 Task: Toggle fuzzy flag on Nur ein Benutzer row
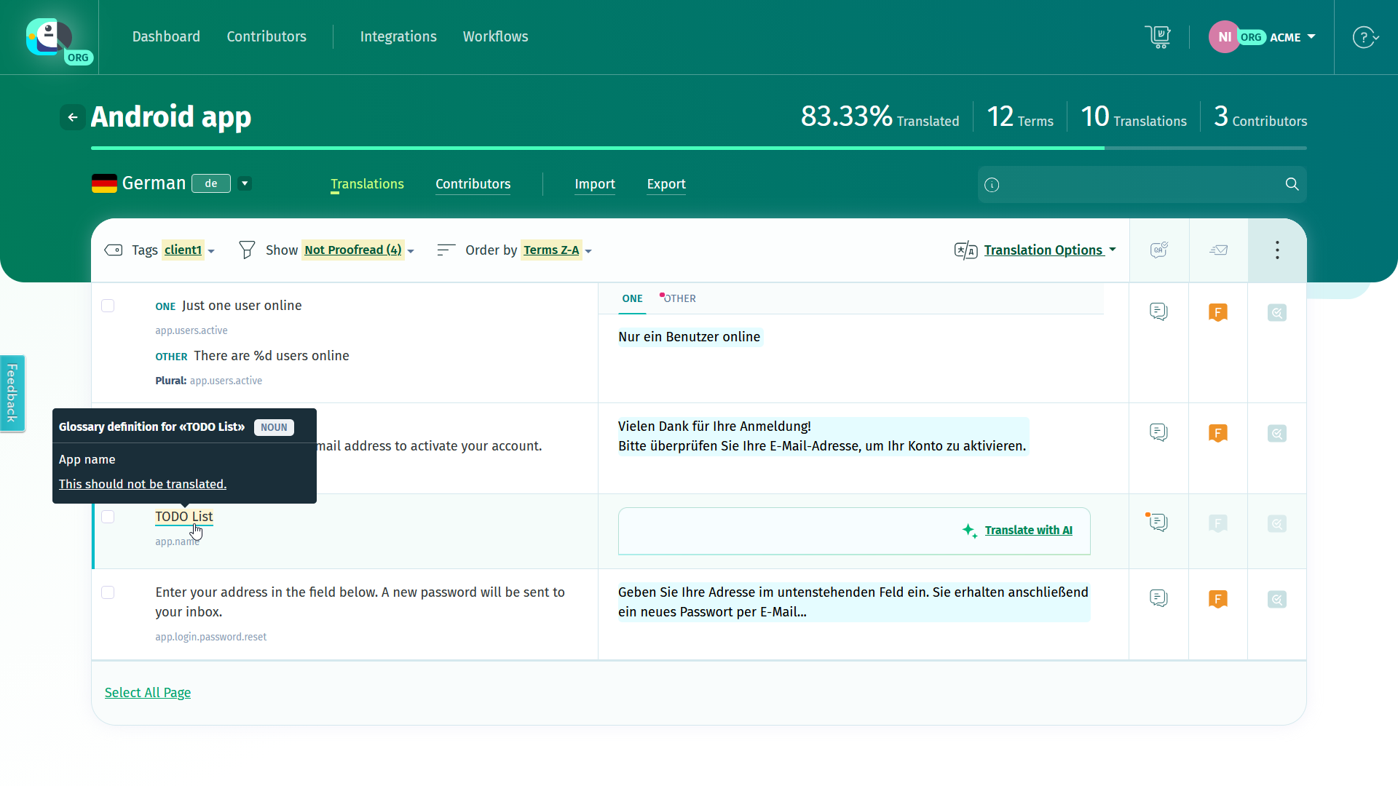(1218, 313)
